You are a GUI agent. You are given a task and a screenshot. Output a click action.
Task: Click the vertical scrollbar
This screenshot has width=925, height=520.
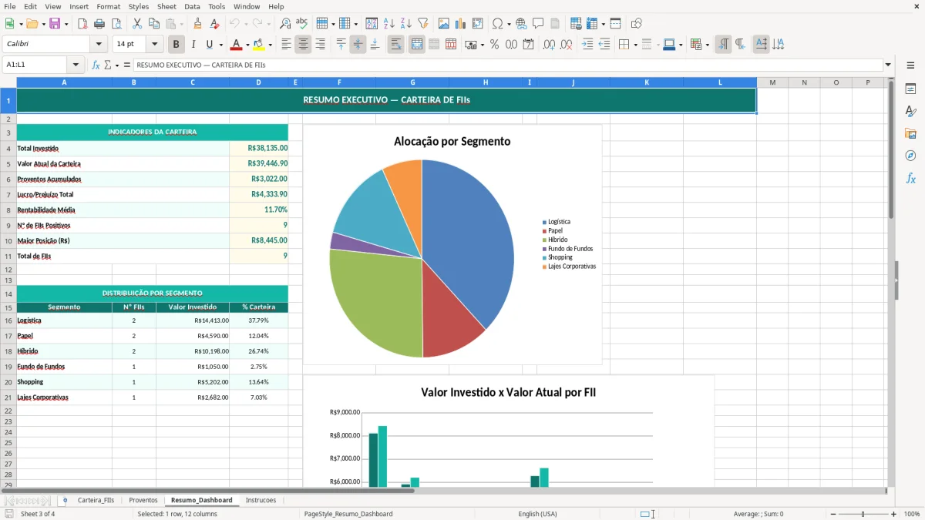891,282
